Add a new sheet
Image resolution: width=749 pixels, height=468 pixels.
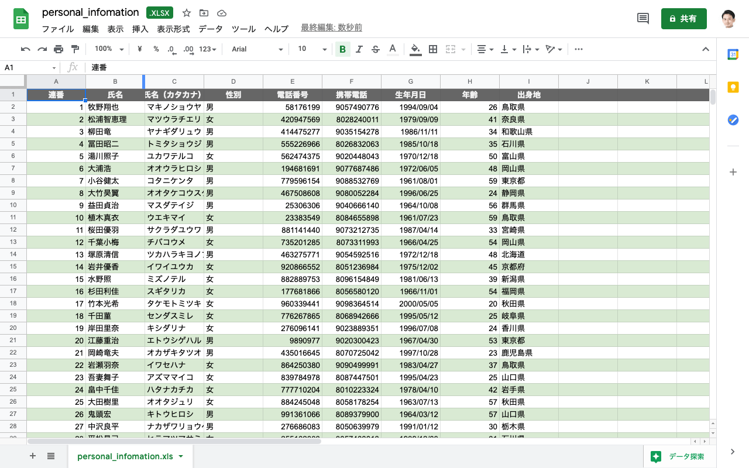click(32, 456)
